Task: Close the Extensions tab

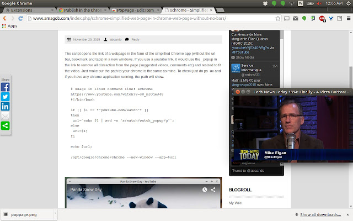Action: [x=52, y=10]
